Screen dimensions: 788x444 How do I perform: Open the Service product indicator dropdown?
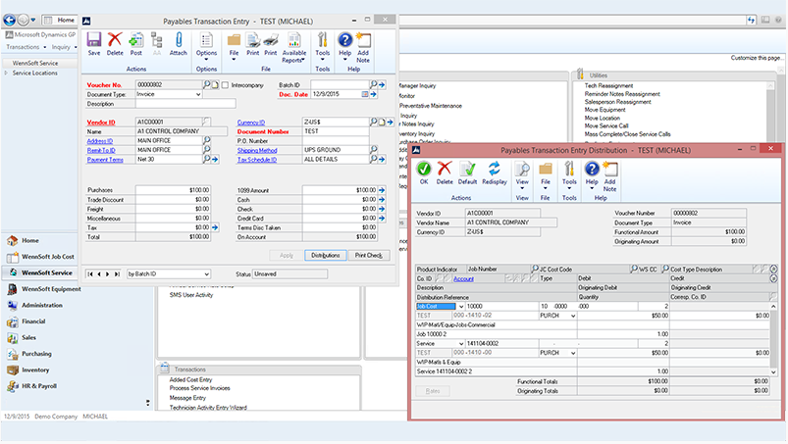pyautogui.click(x=461, y=344)
